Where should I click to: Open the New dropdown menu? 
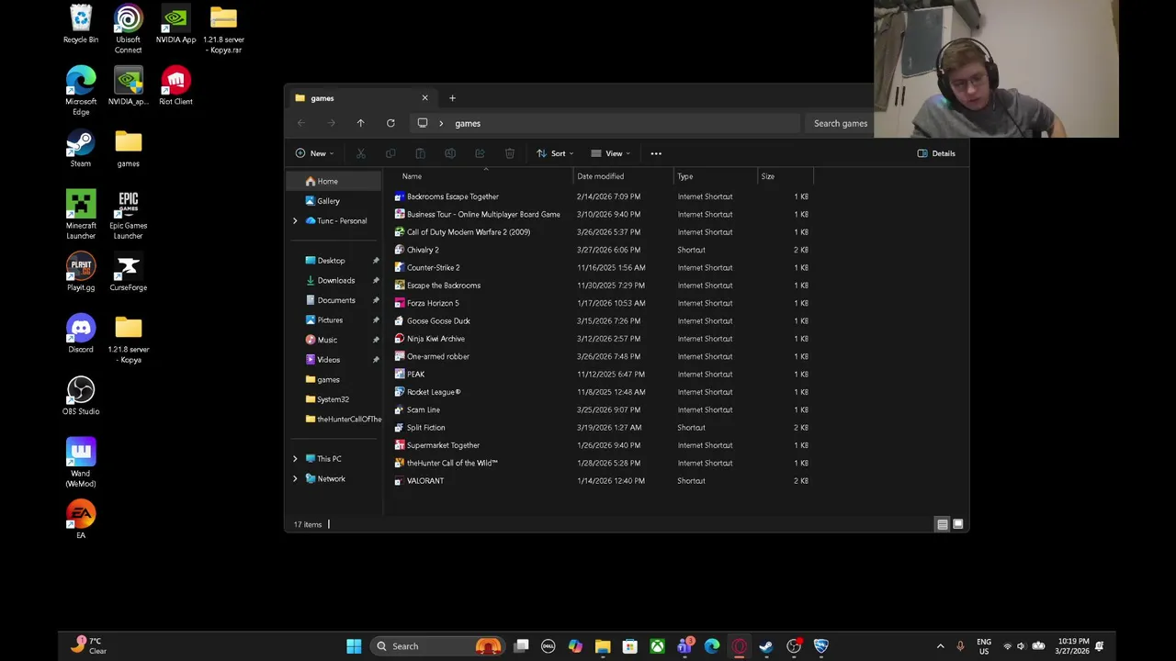(x=314, y=153)
